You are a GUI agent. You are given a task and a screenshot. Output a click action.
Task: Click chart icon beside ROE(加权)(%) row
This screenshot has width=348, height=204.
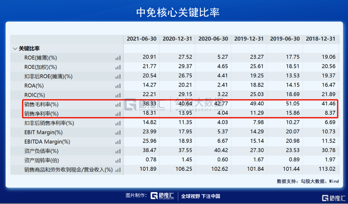pyautogui.click(x=118, y=67)
